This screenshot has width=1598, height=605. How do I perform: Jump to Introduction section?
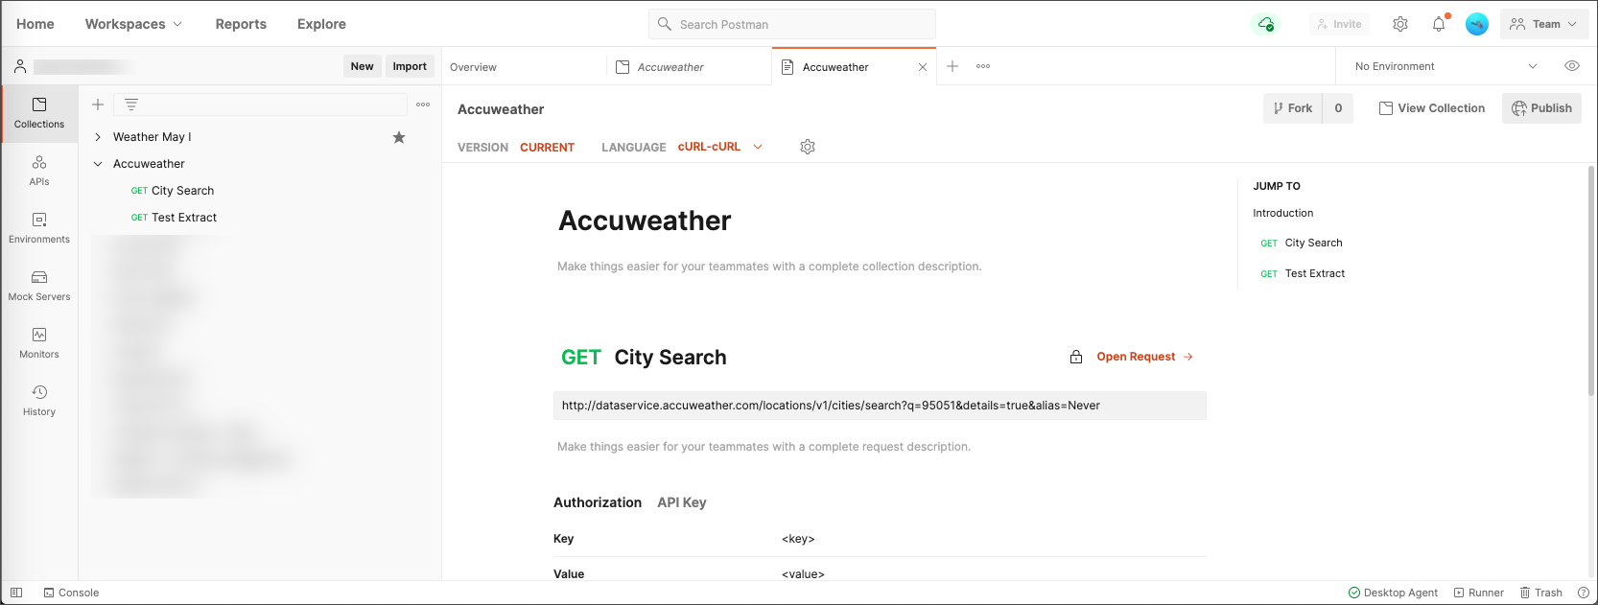pos(1283,213)
